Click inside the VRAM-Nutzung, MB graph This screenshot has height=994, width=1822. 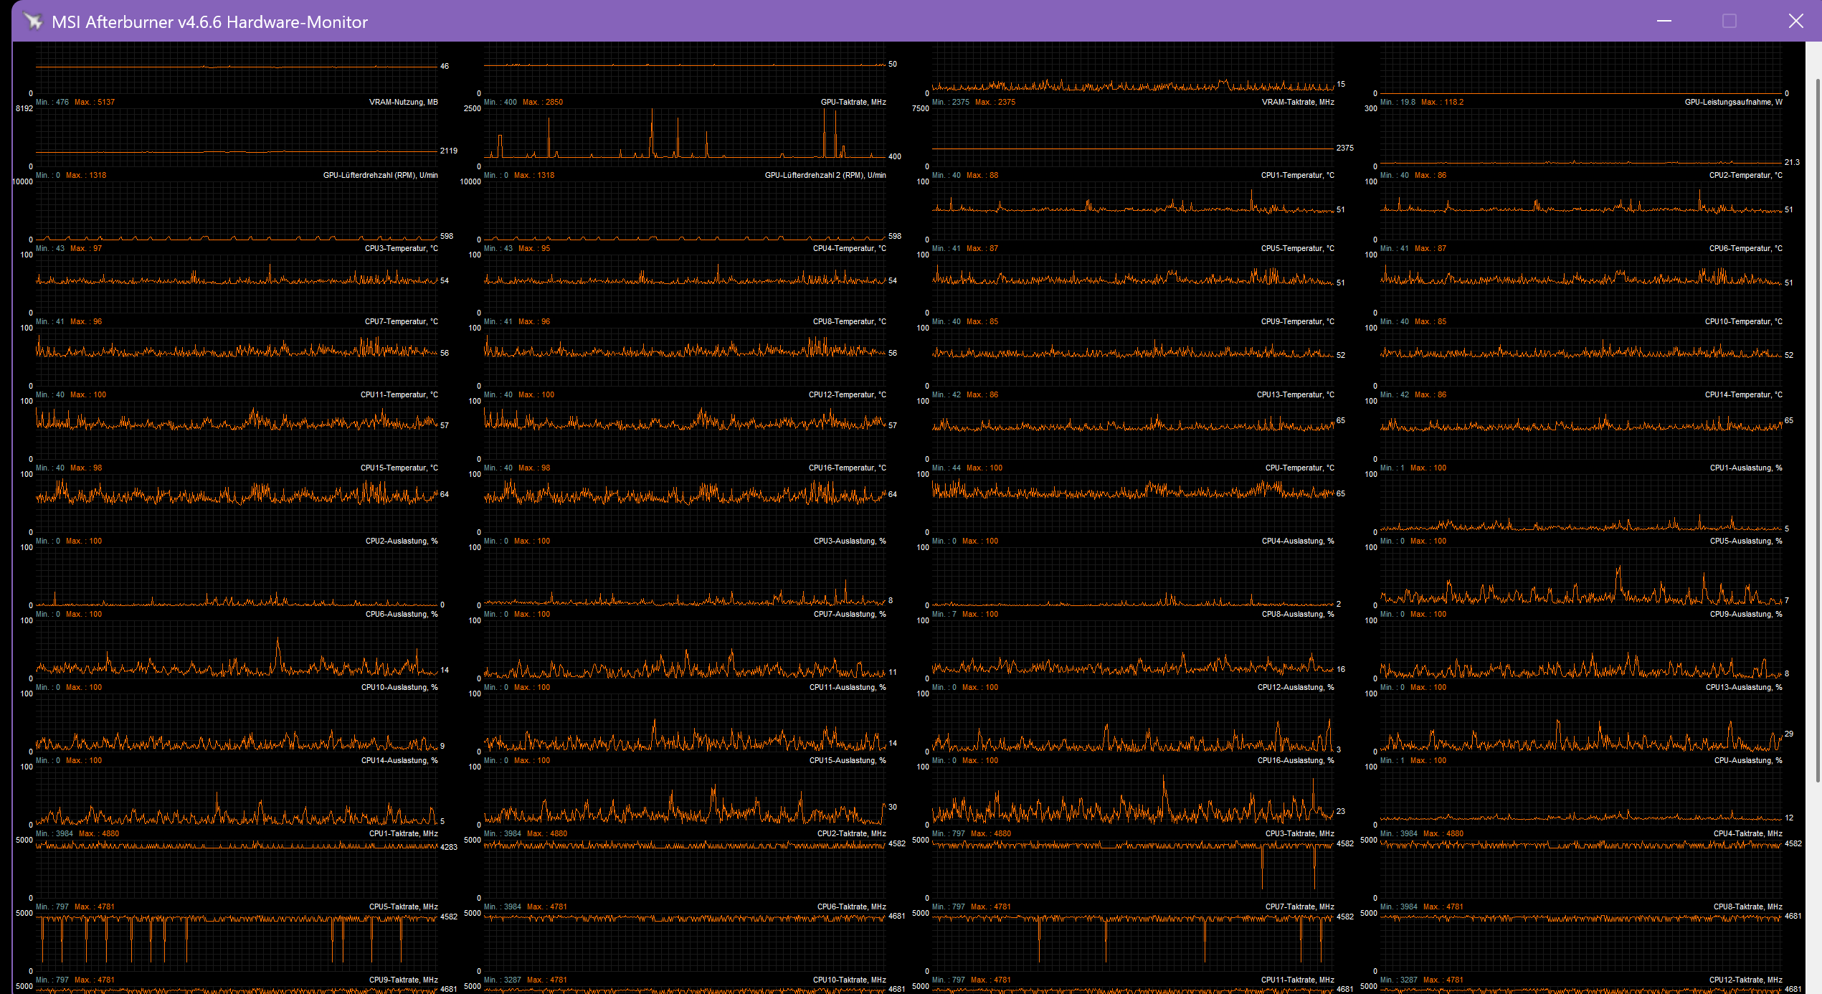(237, 136)
